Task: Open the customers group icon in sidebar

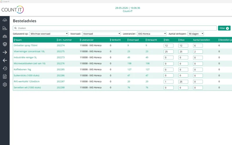Action: click(5, 36)
